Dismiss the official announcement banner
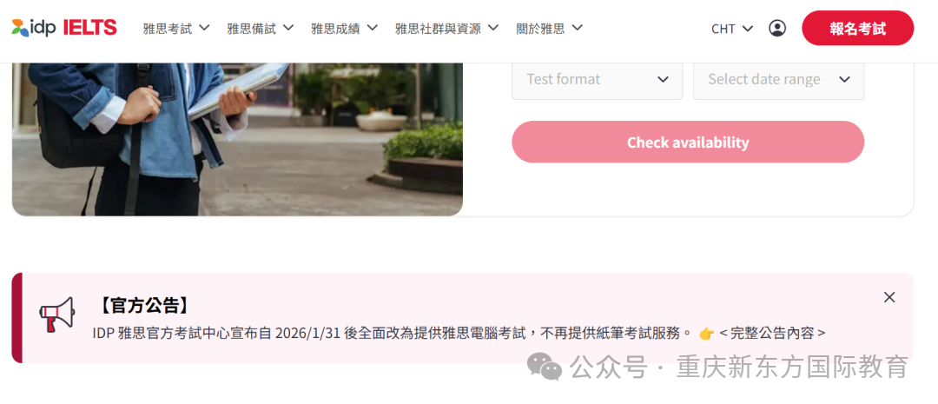Screen dimensions: 938x404 click(889, 297)
